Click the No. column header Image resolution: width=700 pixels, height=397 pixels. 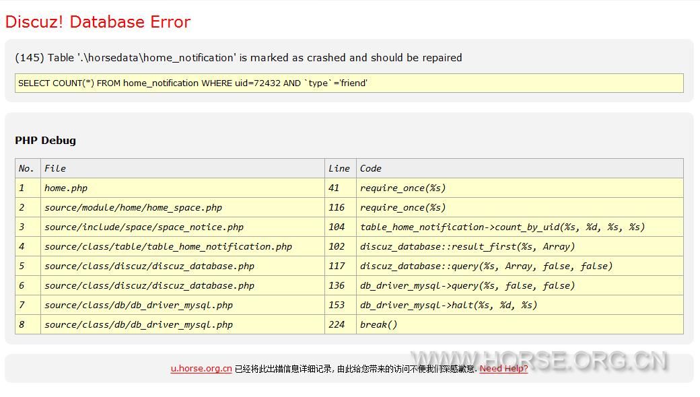[x=28, y=168]
